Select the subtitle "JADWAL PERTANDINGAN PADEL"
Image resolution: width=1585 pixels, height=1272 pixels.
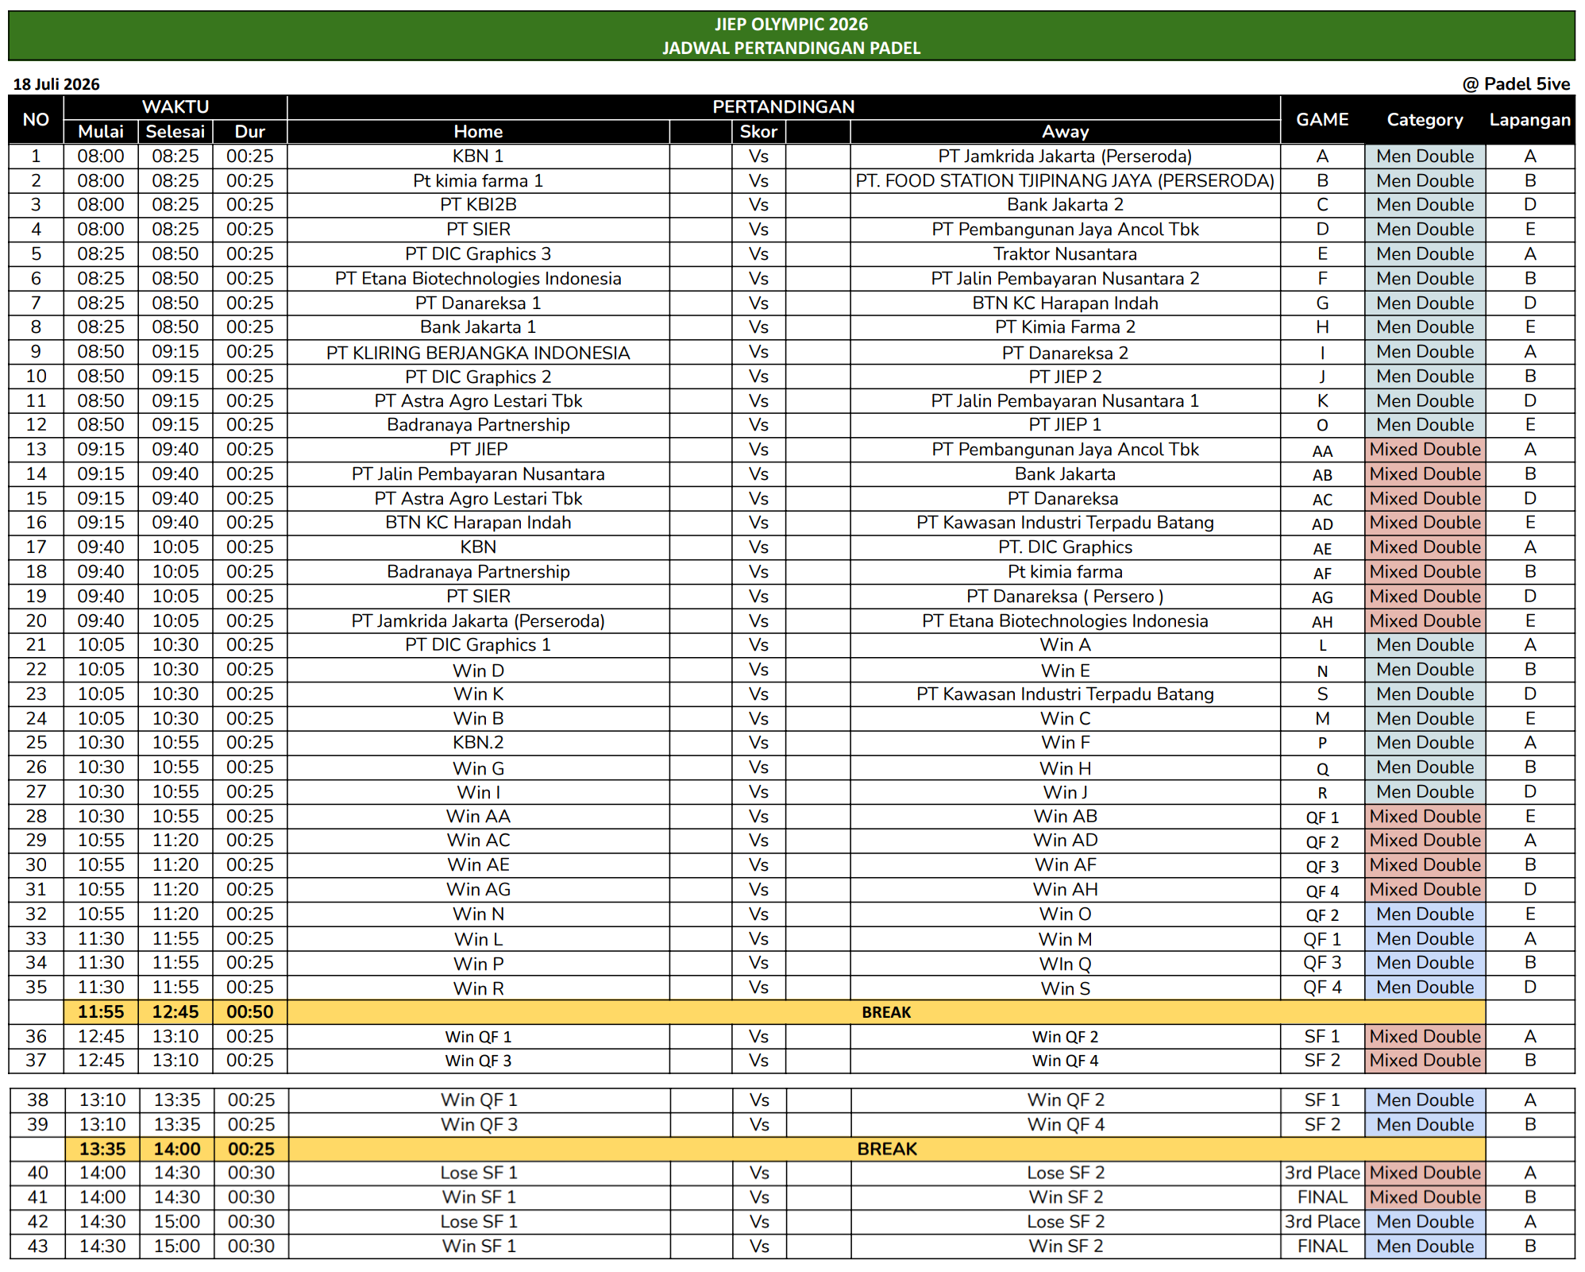tap(791, 48)
